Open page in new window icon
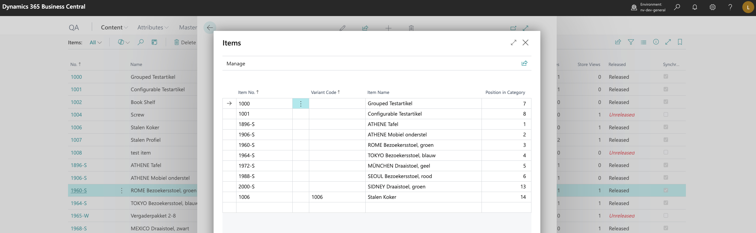This screenshot has width=756, height=233. point(513,28)
